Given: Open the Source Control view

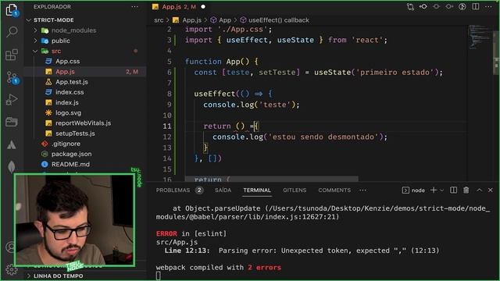Looking at the screenshot, I should [x=12, y=77].
